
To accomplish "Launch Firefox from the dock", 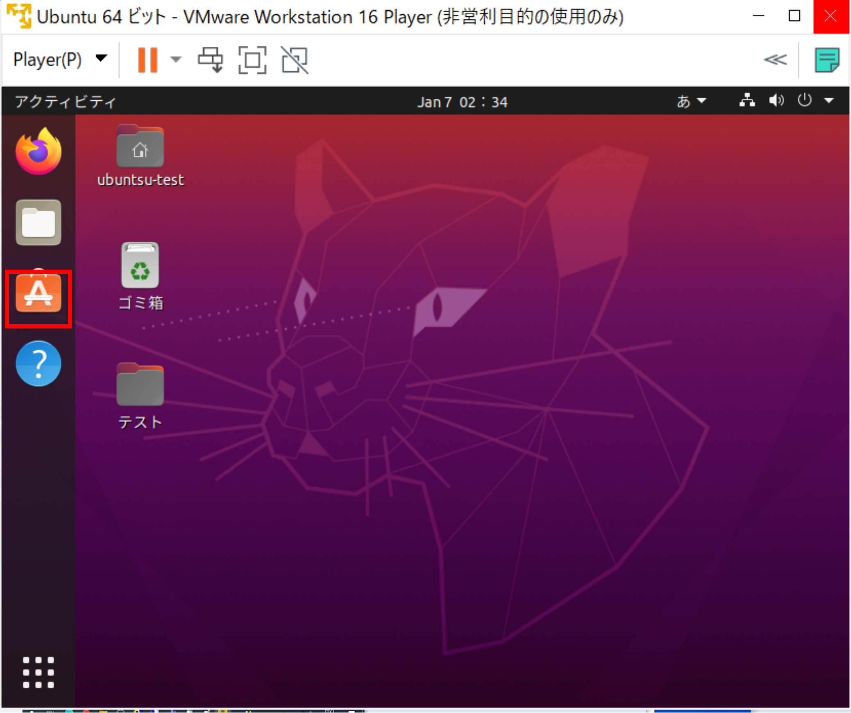I will click(39, 152).
